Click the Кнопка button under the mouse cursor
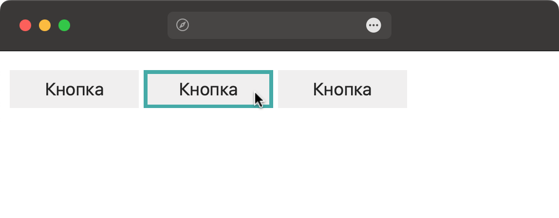 tap(208, 89)
